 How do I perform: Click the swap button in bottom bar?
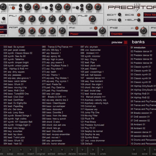pos(10,150)
